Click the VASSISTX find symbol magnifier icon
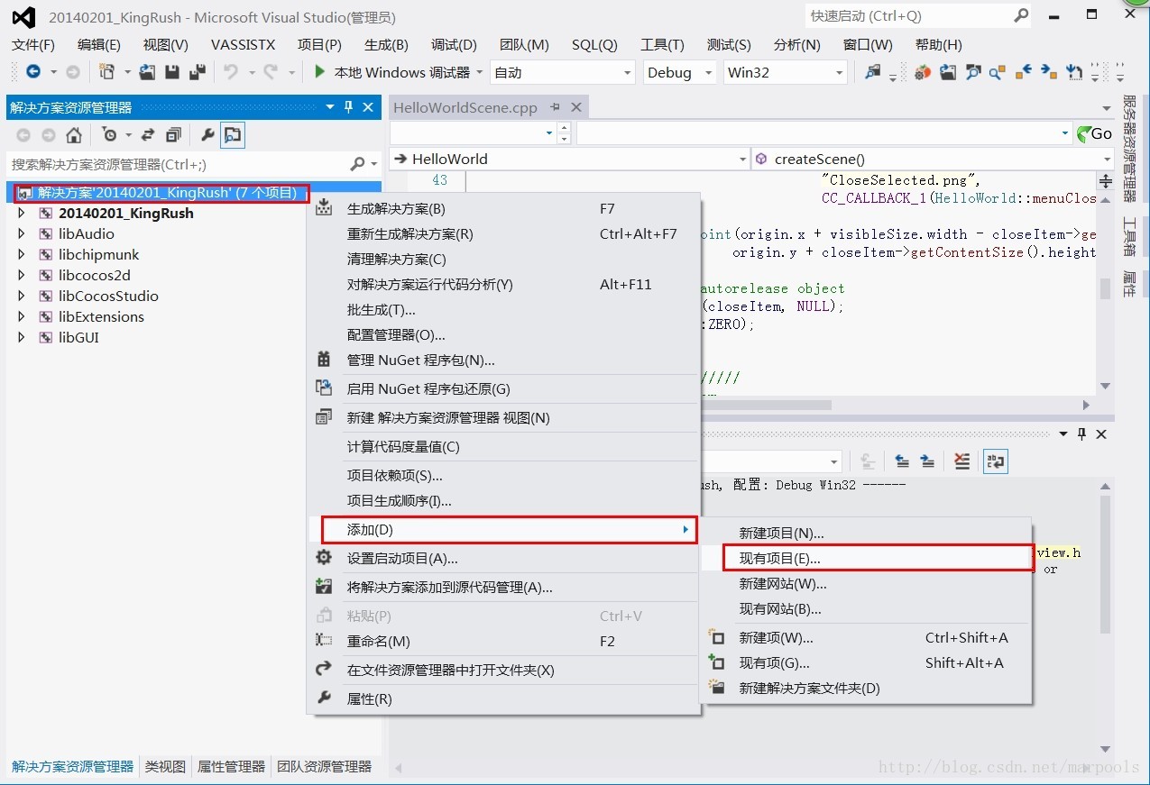This screenshot has height=785, width=1150. click(x=972, y=72)
